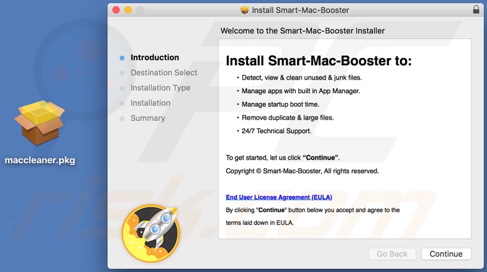Click the Install Smart-Mac-Booster window title

point(300,10)
